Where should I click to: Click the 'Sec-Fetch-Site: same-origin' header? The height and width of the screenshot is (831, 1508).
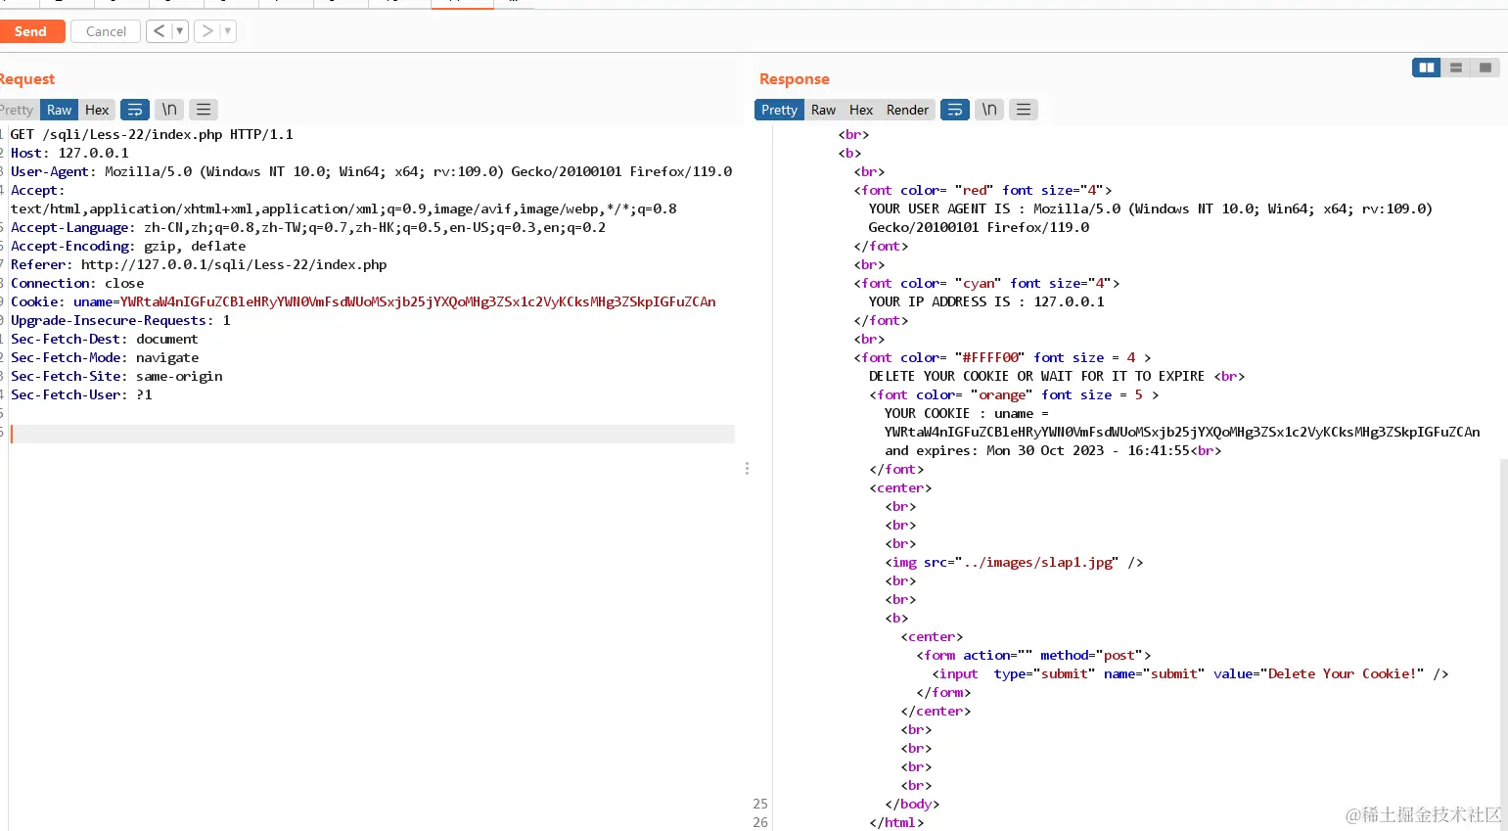point(116,376)
